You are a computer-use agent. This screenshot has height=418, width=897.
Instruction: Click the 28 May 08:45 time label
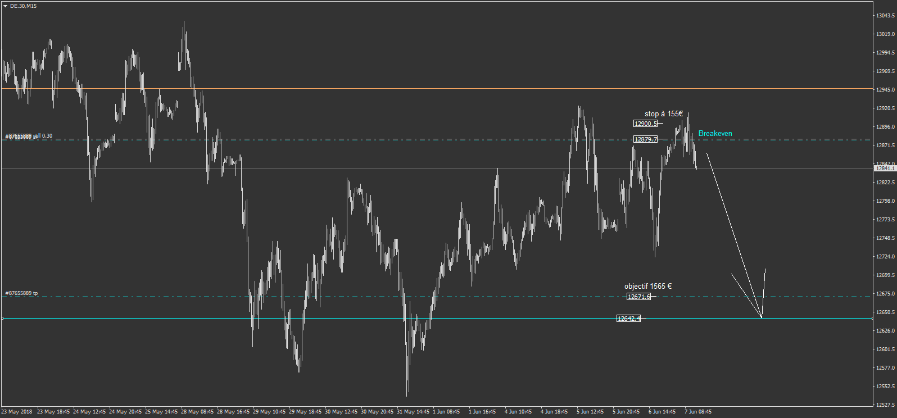tap(197, 412)
